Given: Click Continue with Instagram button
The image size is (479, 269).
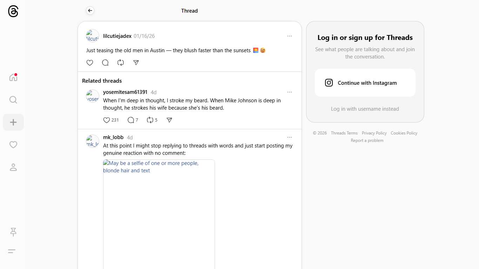Looking at the screenshot, I should [x=365, y=83].
